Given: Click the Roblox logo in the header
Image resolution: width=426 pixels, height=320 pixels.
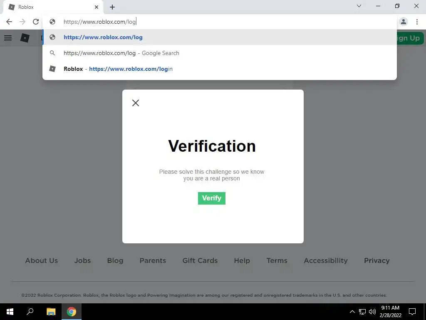Looking at the screenshot, I should [25, 38].
